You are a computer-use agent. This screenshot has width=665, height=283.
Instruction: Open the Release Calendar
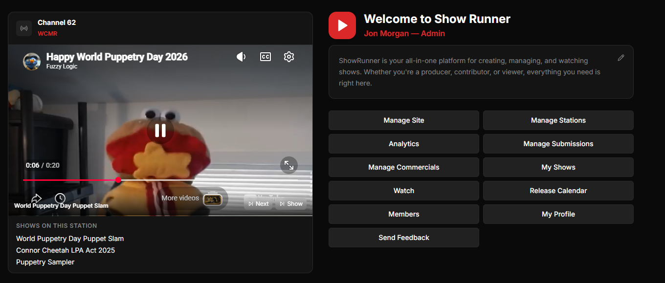pos(558,191)
